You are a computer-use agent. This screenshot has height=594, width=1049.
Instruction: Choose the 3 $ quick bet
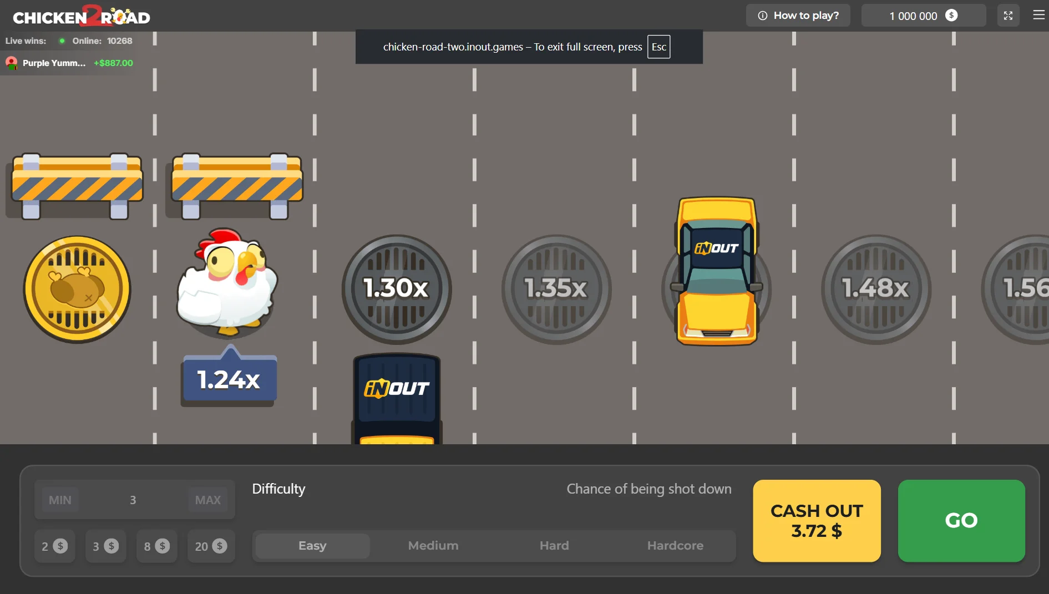click(x=105, y=546)
